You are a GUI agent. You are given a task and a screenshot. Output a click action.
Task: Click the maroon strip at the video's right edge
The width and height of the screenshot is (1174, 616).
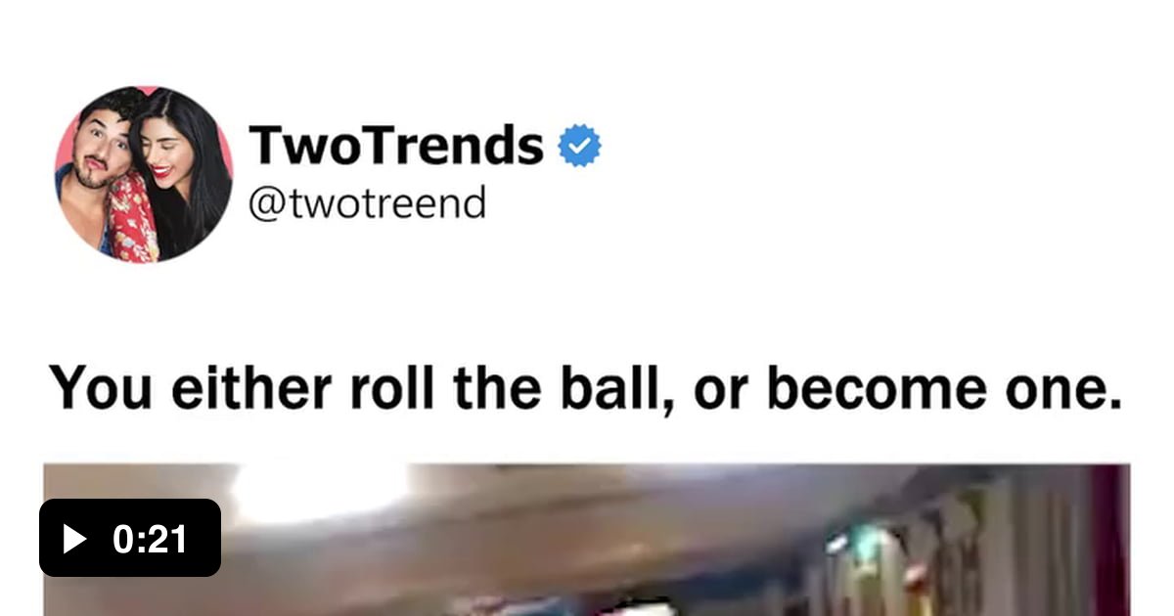(x=1110, y=540)
